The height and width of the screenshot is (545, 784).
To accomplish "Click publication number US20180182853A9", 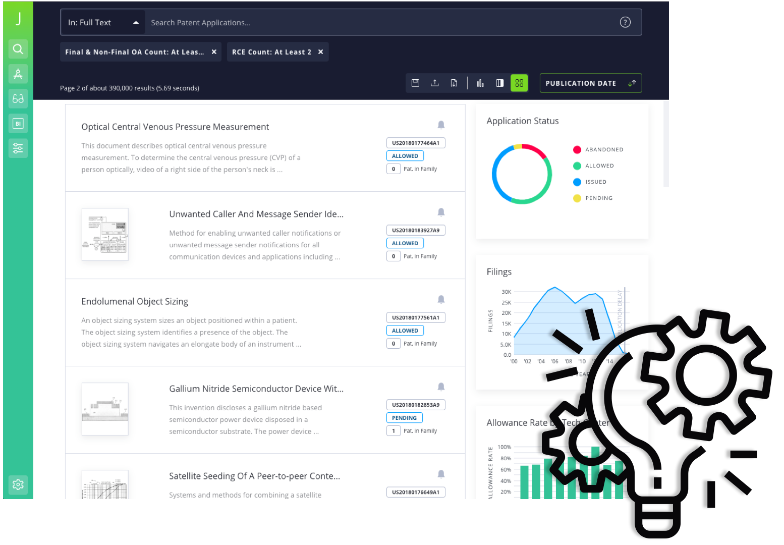I will 416,405.
